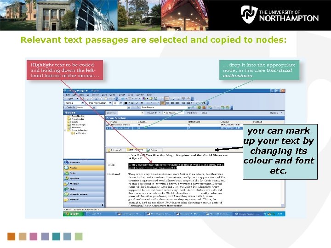Switch to Microsoft Outlook taskbar item

pyautogui.click(x=218, y=214)
